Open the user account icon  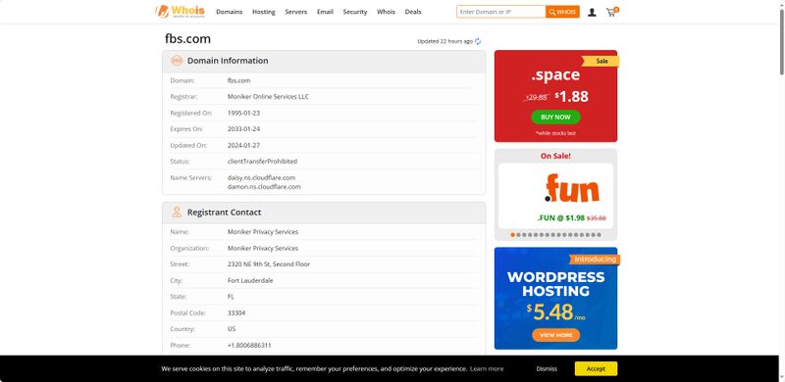coord(592,12)
